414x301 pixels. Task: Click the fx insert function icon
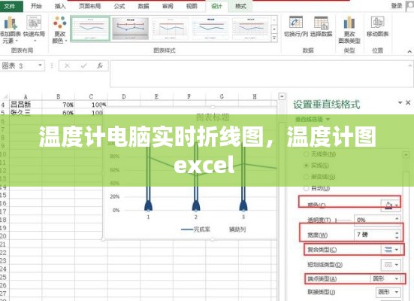tap(100, 65)
